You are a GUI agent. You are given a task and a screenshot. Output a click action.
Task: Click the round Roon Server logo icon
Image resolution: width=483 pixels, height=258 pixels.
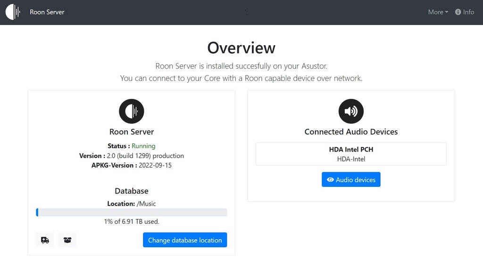[x=132, y=111]
